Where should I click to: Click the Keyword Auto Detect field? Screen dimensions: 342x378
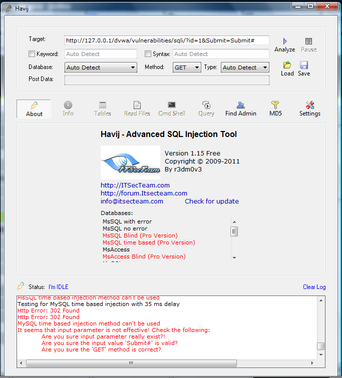pyautogui.click(x=101, y=54)
